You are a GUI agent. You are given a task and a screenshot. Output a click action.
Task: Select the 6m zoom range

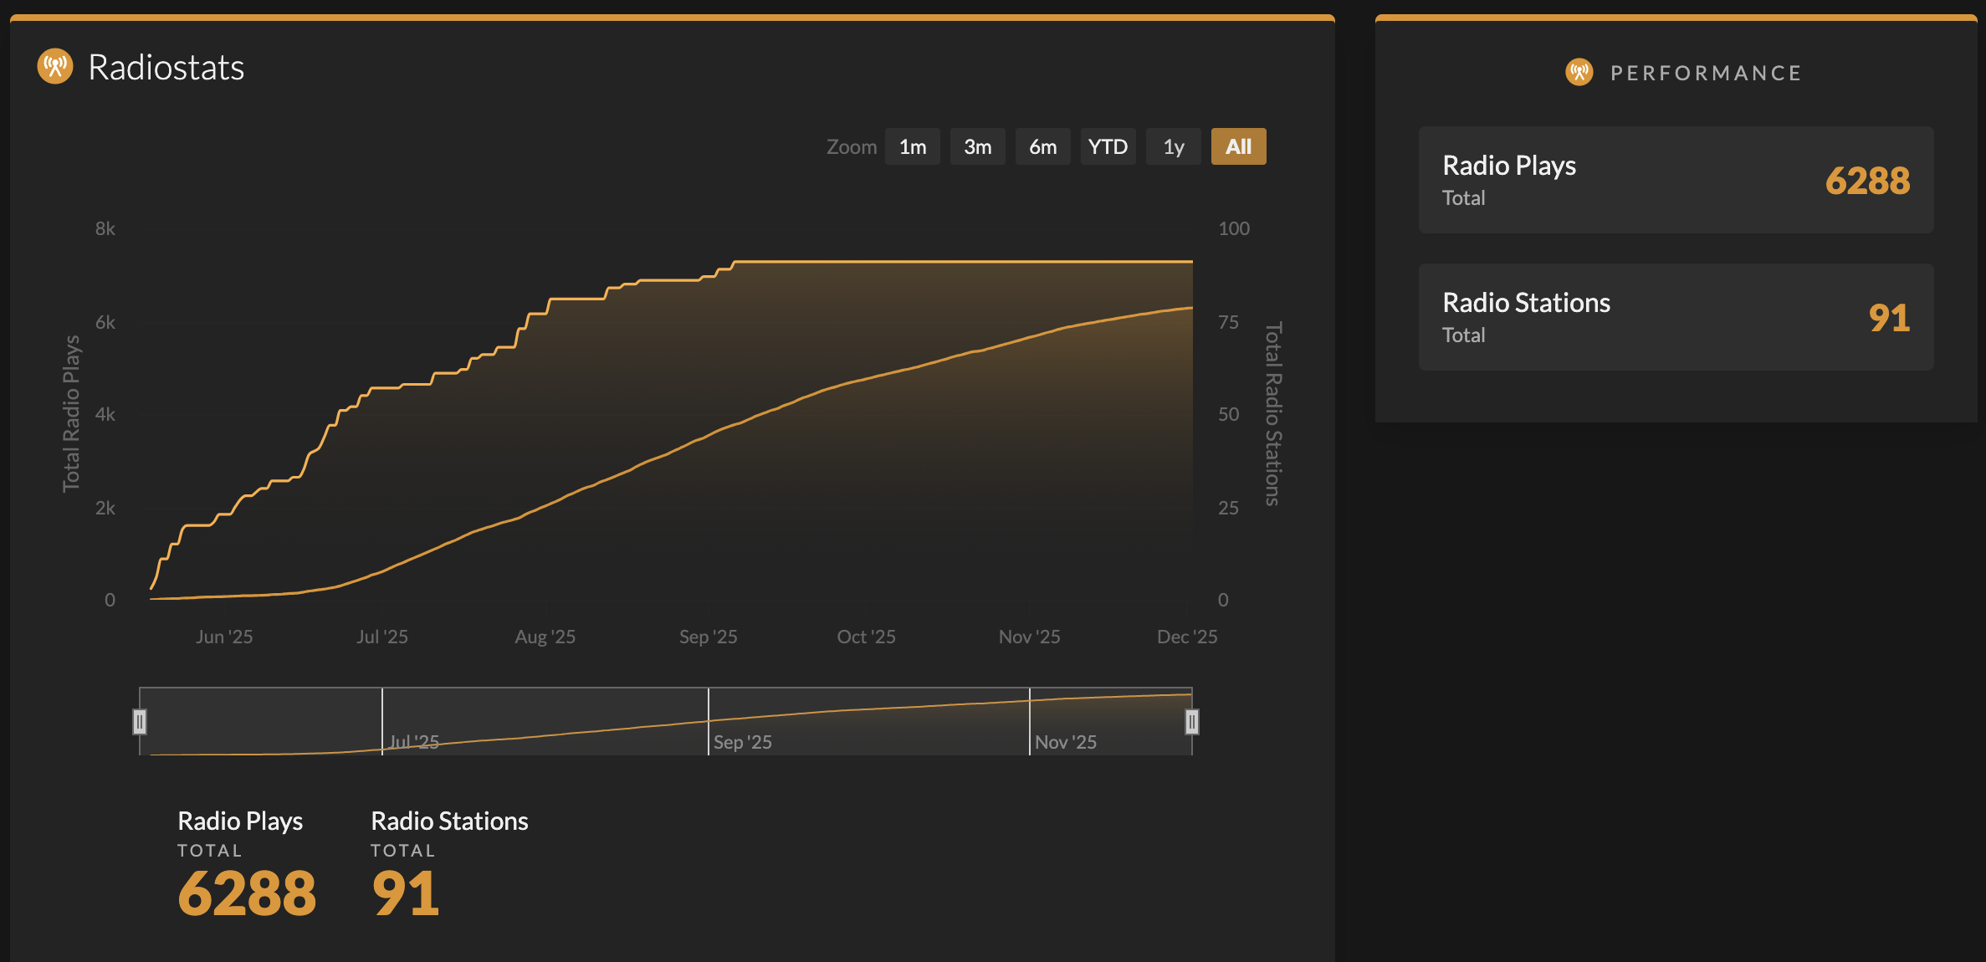point(1042,146)
